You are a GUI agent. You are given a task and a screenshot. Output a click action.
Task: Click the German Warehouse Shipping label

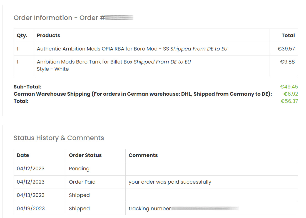(x=143, y=94)
